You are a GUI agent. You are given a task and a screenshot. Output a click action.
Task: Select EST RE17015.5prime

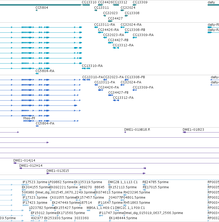156,187
